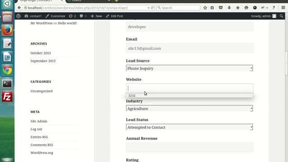
Task: Open the chat bubble toolbar icon
Action: tap(246, 8)
